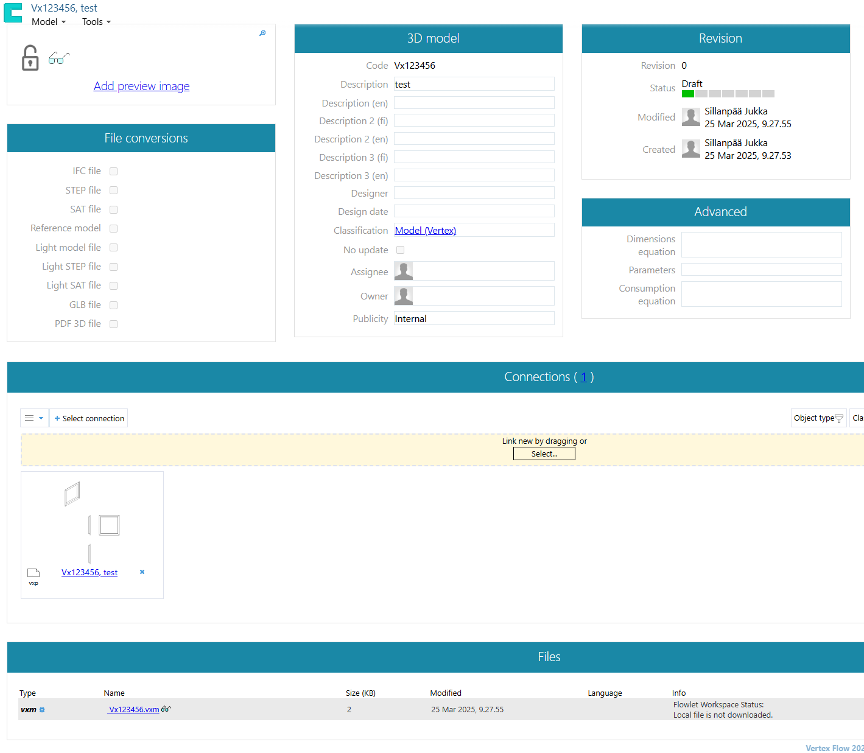Enable the IFC file checkbox
864x753 pixels.
113,172
